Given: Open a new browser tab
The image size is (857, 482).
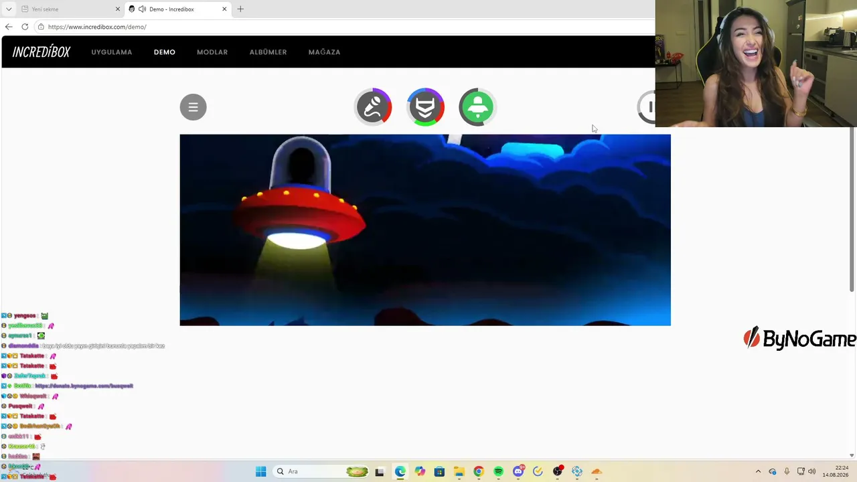Looking at the screenshot, I should (240, 9).
